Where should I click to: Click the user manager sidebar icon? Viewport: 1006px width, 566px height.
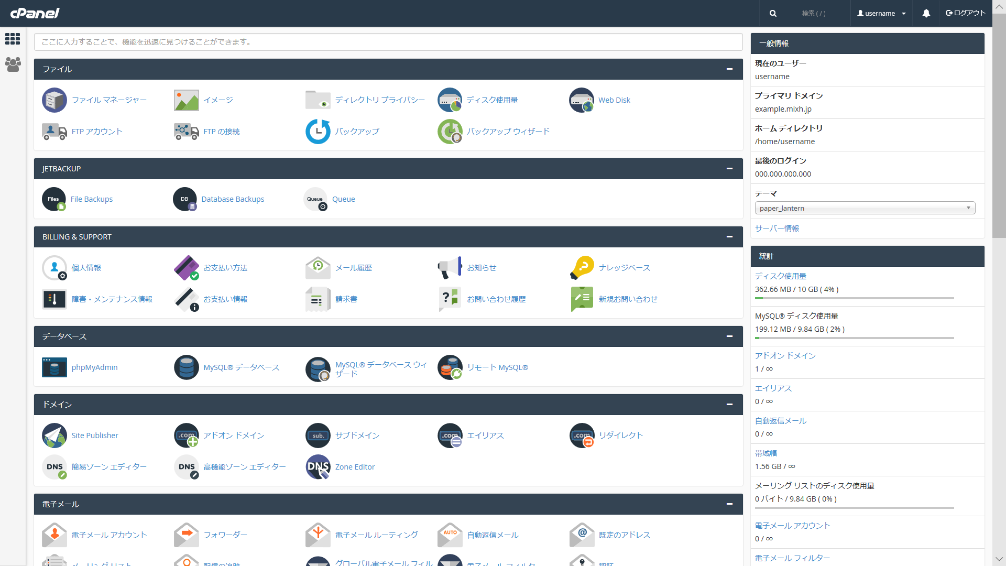point(13,64)
